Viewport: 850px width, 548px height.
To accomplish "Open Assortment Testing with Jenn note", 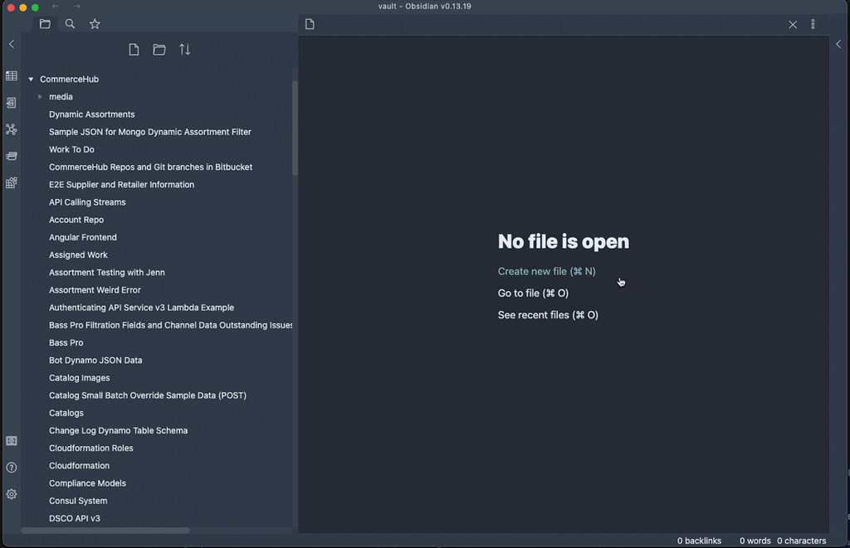I will [x=107, y=273].
